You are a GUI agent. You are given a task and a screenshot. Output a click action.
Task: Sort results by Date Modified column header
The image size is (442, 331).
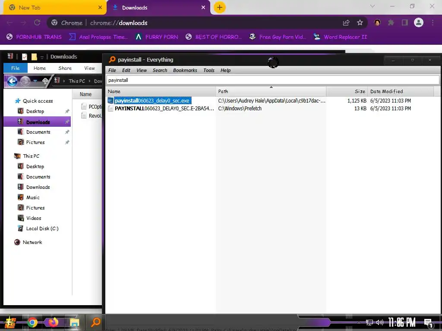tap(400, 91)
